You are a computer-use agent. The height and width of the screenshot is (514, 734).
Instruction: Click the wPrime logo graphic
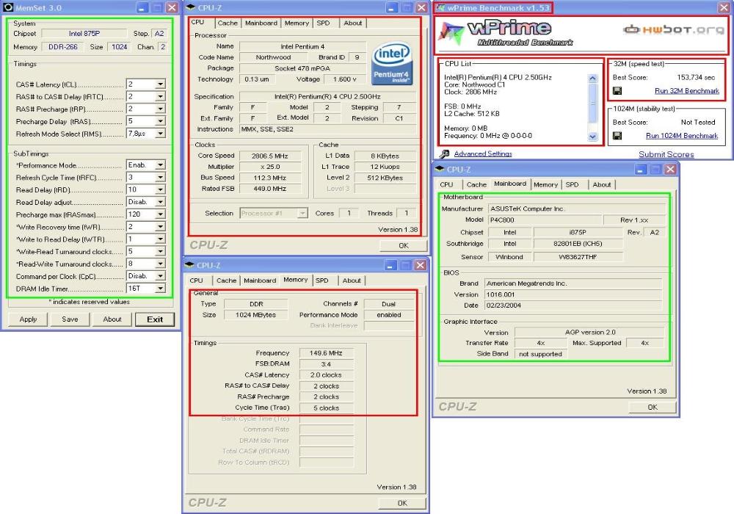506,33
